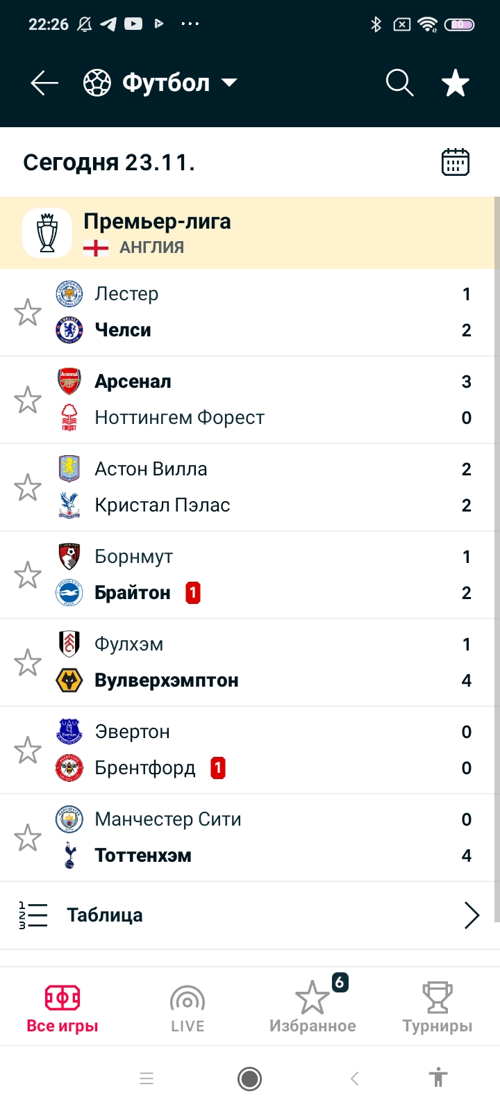Open the calendar date picker

coord(456,162)
